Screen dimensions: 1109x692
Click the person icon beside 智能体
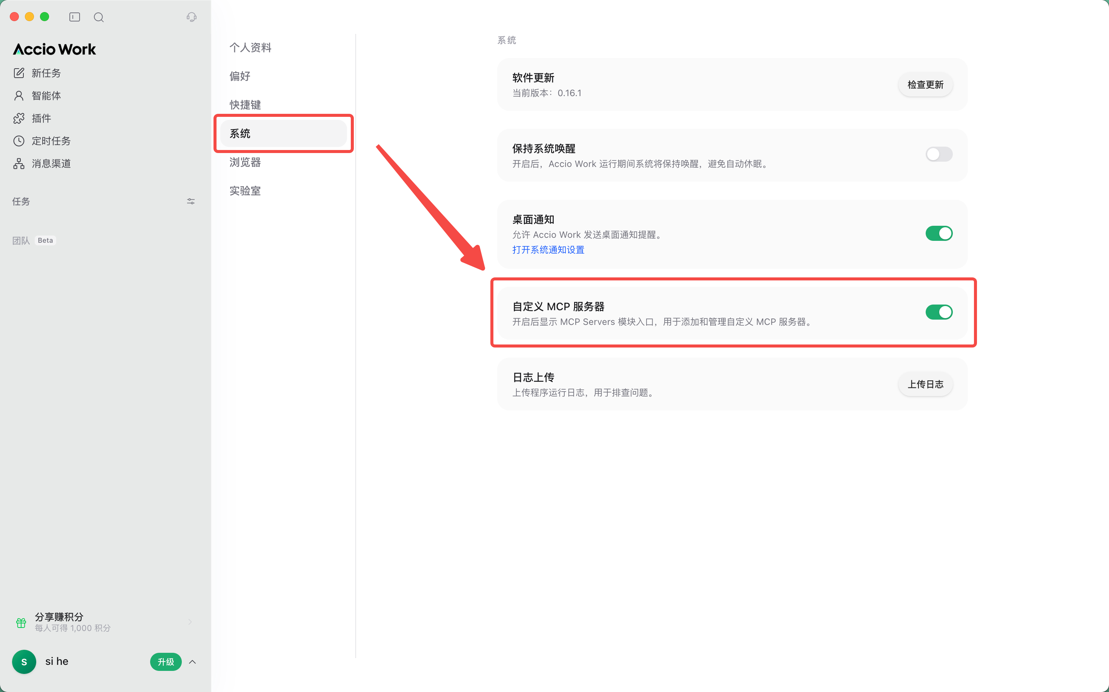[19, 96]
